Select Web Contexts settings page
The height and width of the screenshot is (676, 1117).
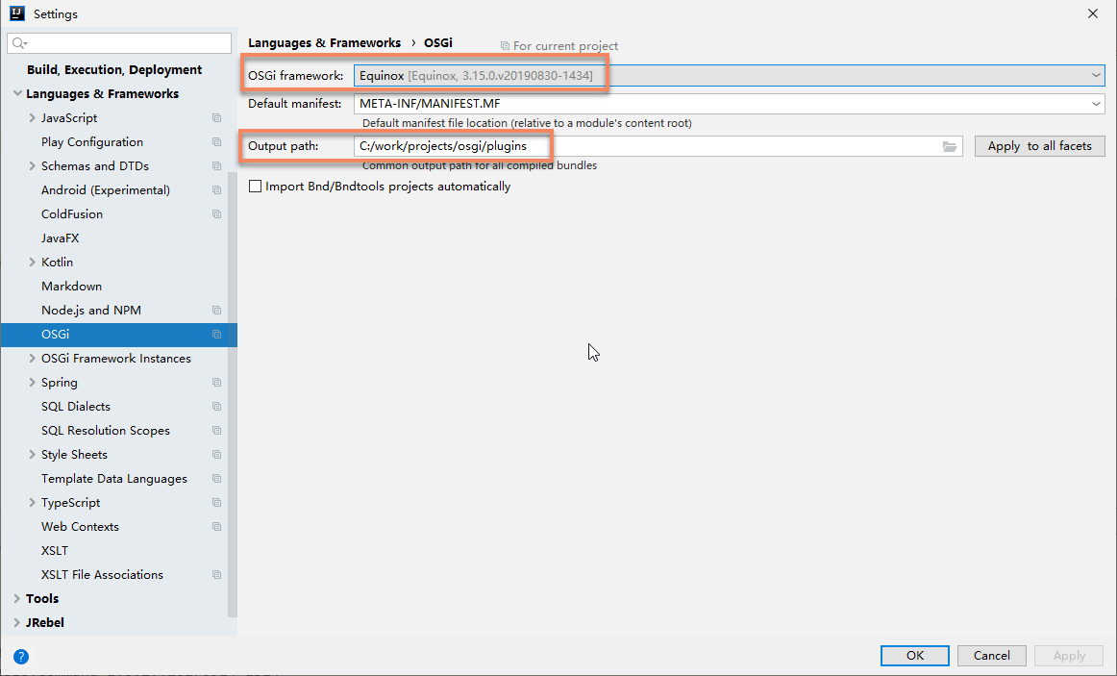point(80,527)
